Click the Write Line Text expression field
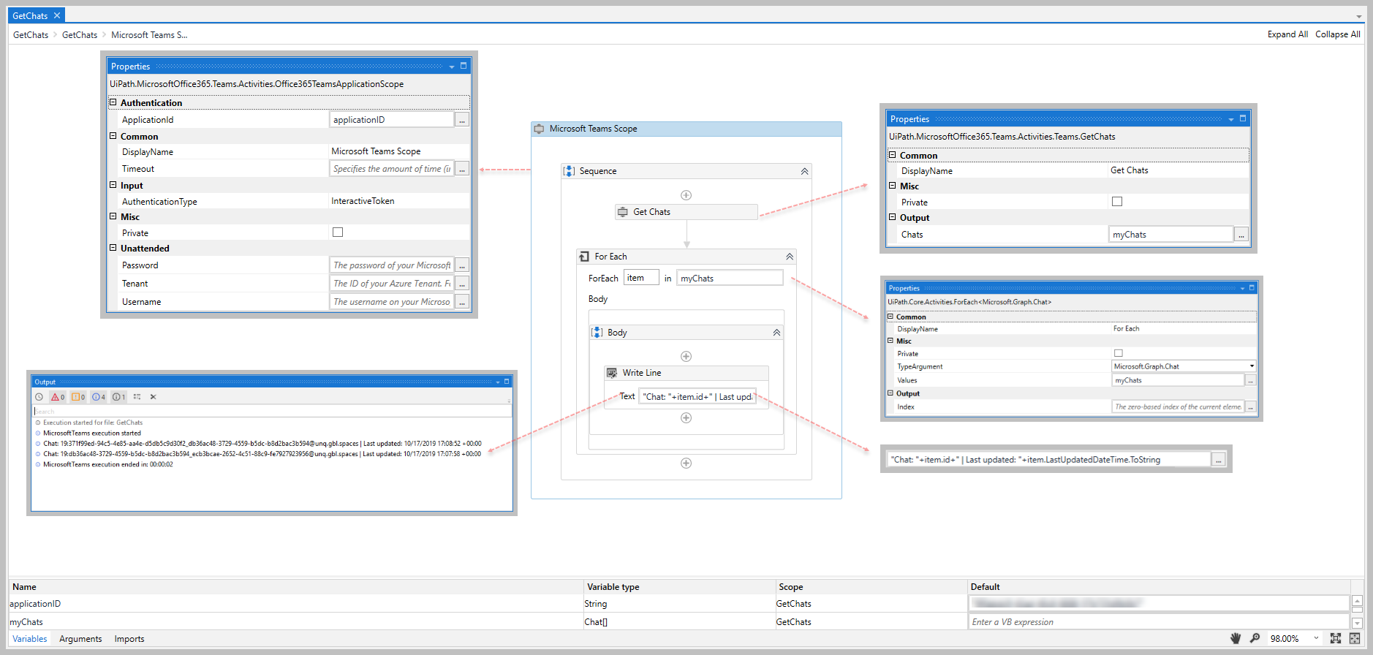Screen dimensions: 1373x655 [x=697, y=397]
